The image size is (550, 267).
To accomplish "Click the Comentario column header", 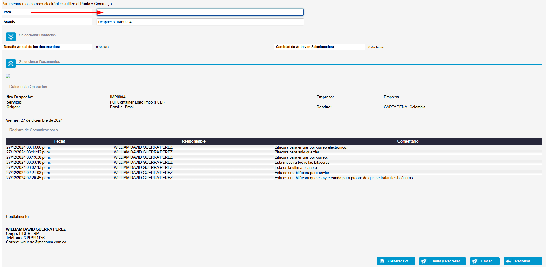I will (x=407, y=141).
